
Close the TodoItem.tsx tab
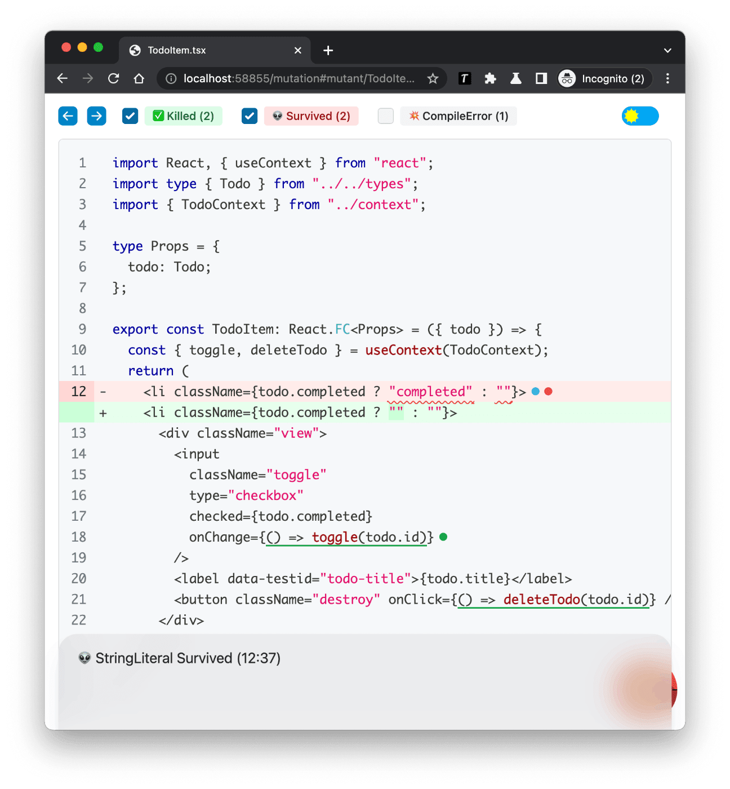coord(298,50)
